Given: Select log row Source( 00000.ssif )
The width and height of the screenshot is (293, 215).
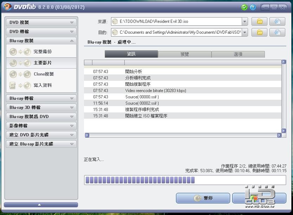Looking at the screenshot, I should point(183,97).
